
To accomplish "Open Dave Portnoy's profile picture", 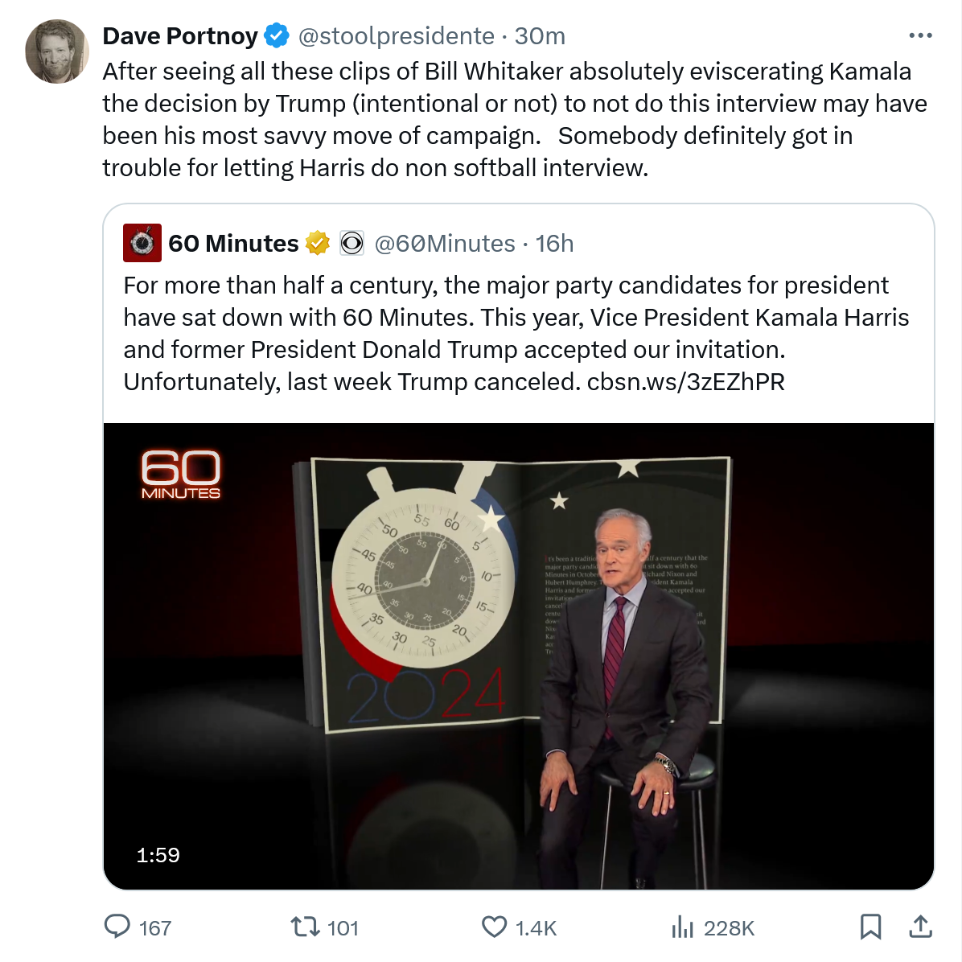I will coord(57,51).
